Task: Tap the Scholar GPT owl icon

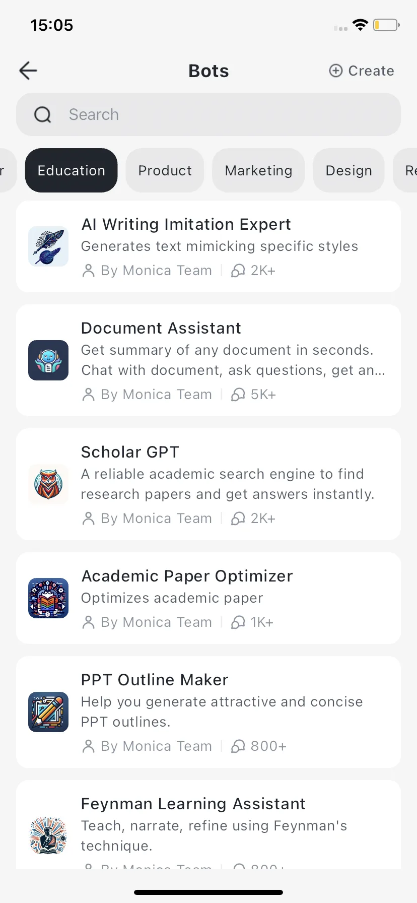Action: tap(48, 484)
